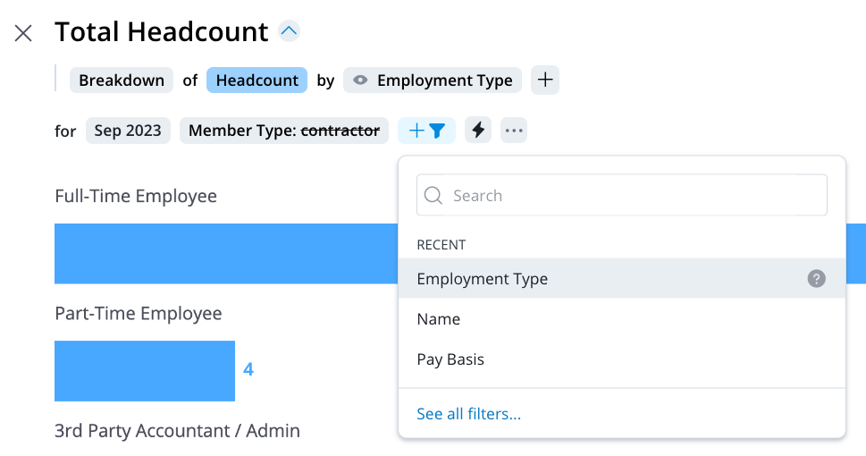
Task: Open the See all filters link
Action: tap(468, 414)
